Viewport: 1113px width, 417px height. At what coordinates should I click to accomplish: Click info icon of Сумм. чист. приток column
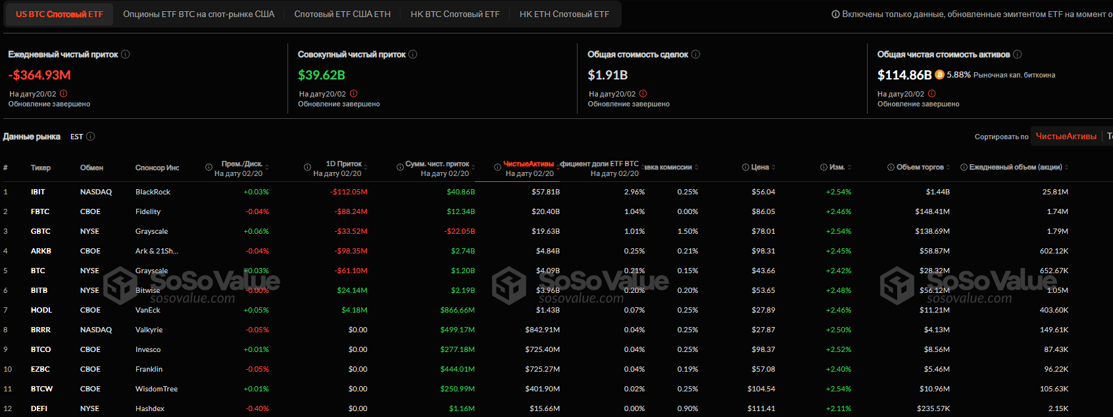click(400, 167)
